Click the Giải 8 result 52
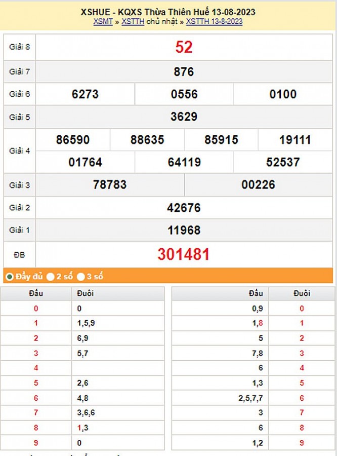337x456 pixels. (x=184, y=47)
